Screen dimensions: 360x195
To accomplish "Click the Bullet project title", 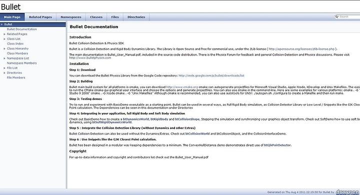I will (x=10, y=7).
